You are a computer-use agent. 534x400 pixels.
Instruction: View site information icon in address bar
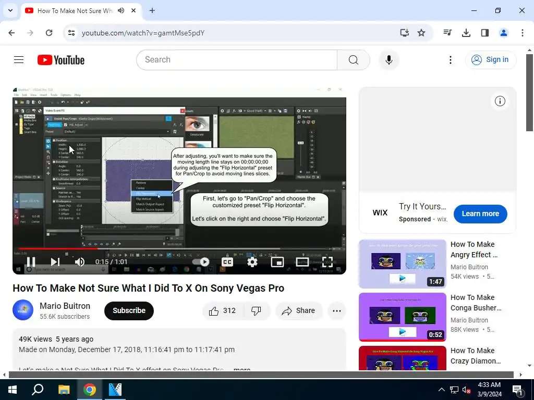(x=71, y=33)
